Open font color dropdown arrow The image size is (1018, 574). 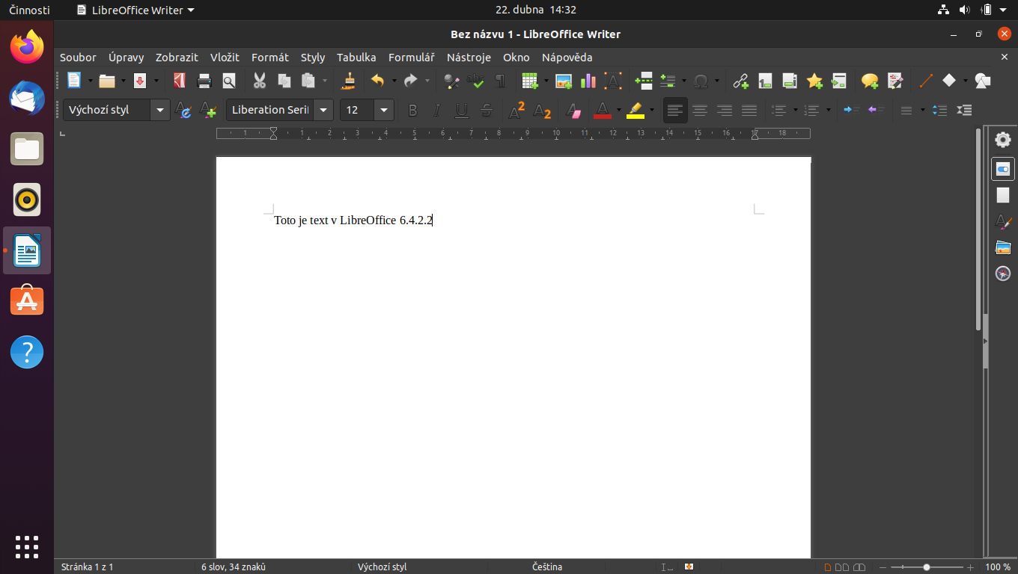pos(619,111)
